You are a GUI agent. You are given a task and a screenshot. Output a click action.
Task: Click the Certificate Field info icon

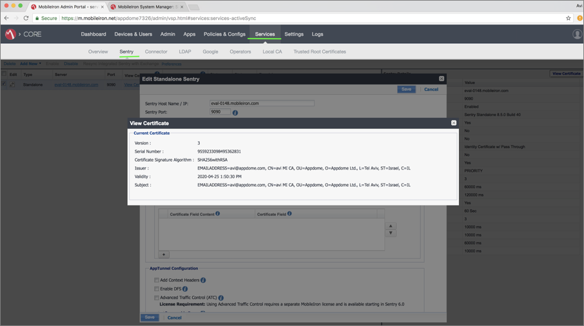coord(289,214)
